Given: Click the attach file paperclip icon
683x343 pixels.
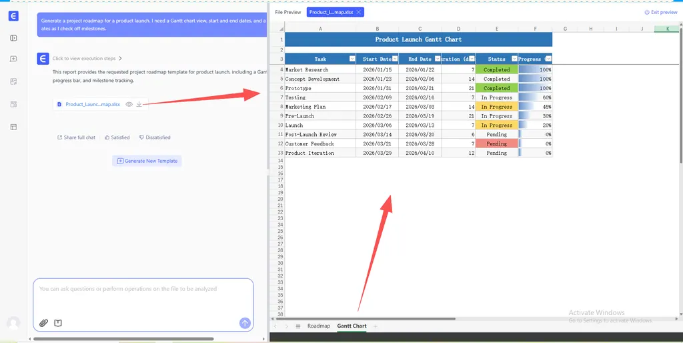Looking at the screenshot, I should pos(43,323).
